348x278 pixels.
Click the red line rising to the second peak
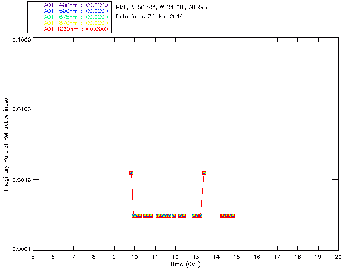click(202, 194)
